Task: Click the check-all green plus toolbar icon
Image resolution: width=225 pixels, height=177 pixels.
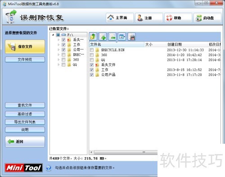Action: tap(103, 37)
